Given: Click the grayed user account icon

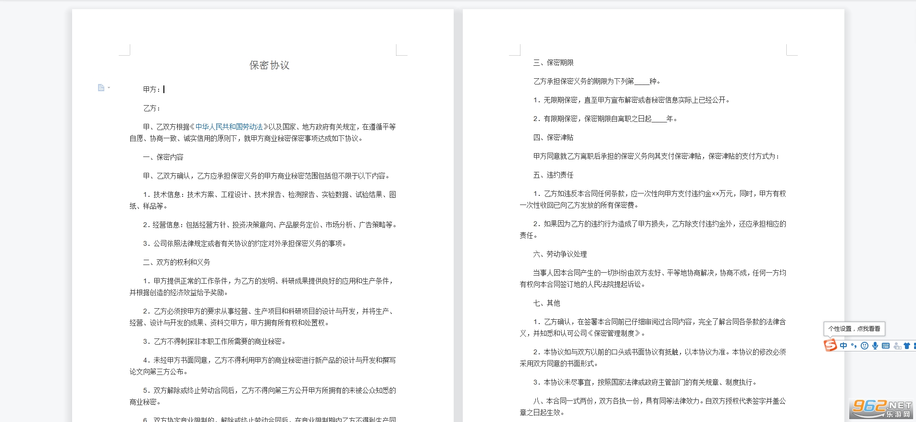Looking at the screenshot, I should click(897, 346).
